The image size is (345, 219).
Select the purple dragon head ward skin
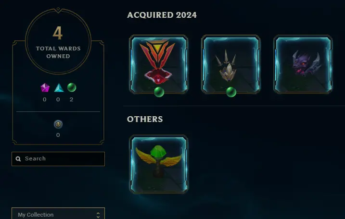(303, 64)
